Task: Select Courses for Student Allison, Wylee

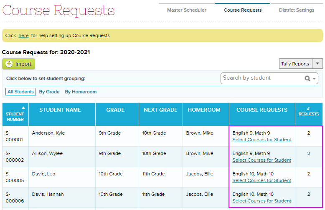Action: (262, 160)
